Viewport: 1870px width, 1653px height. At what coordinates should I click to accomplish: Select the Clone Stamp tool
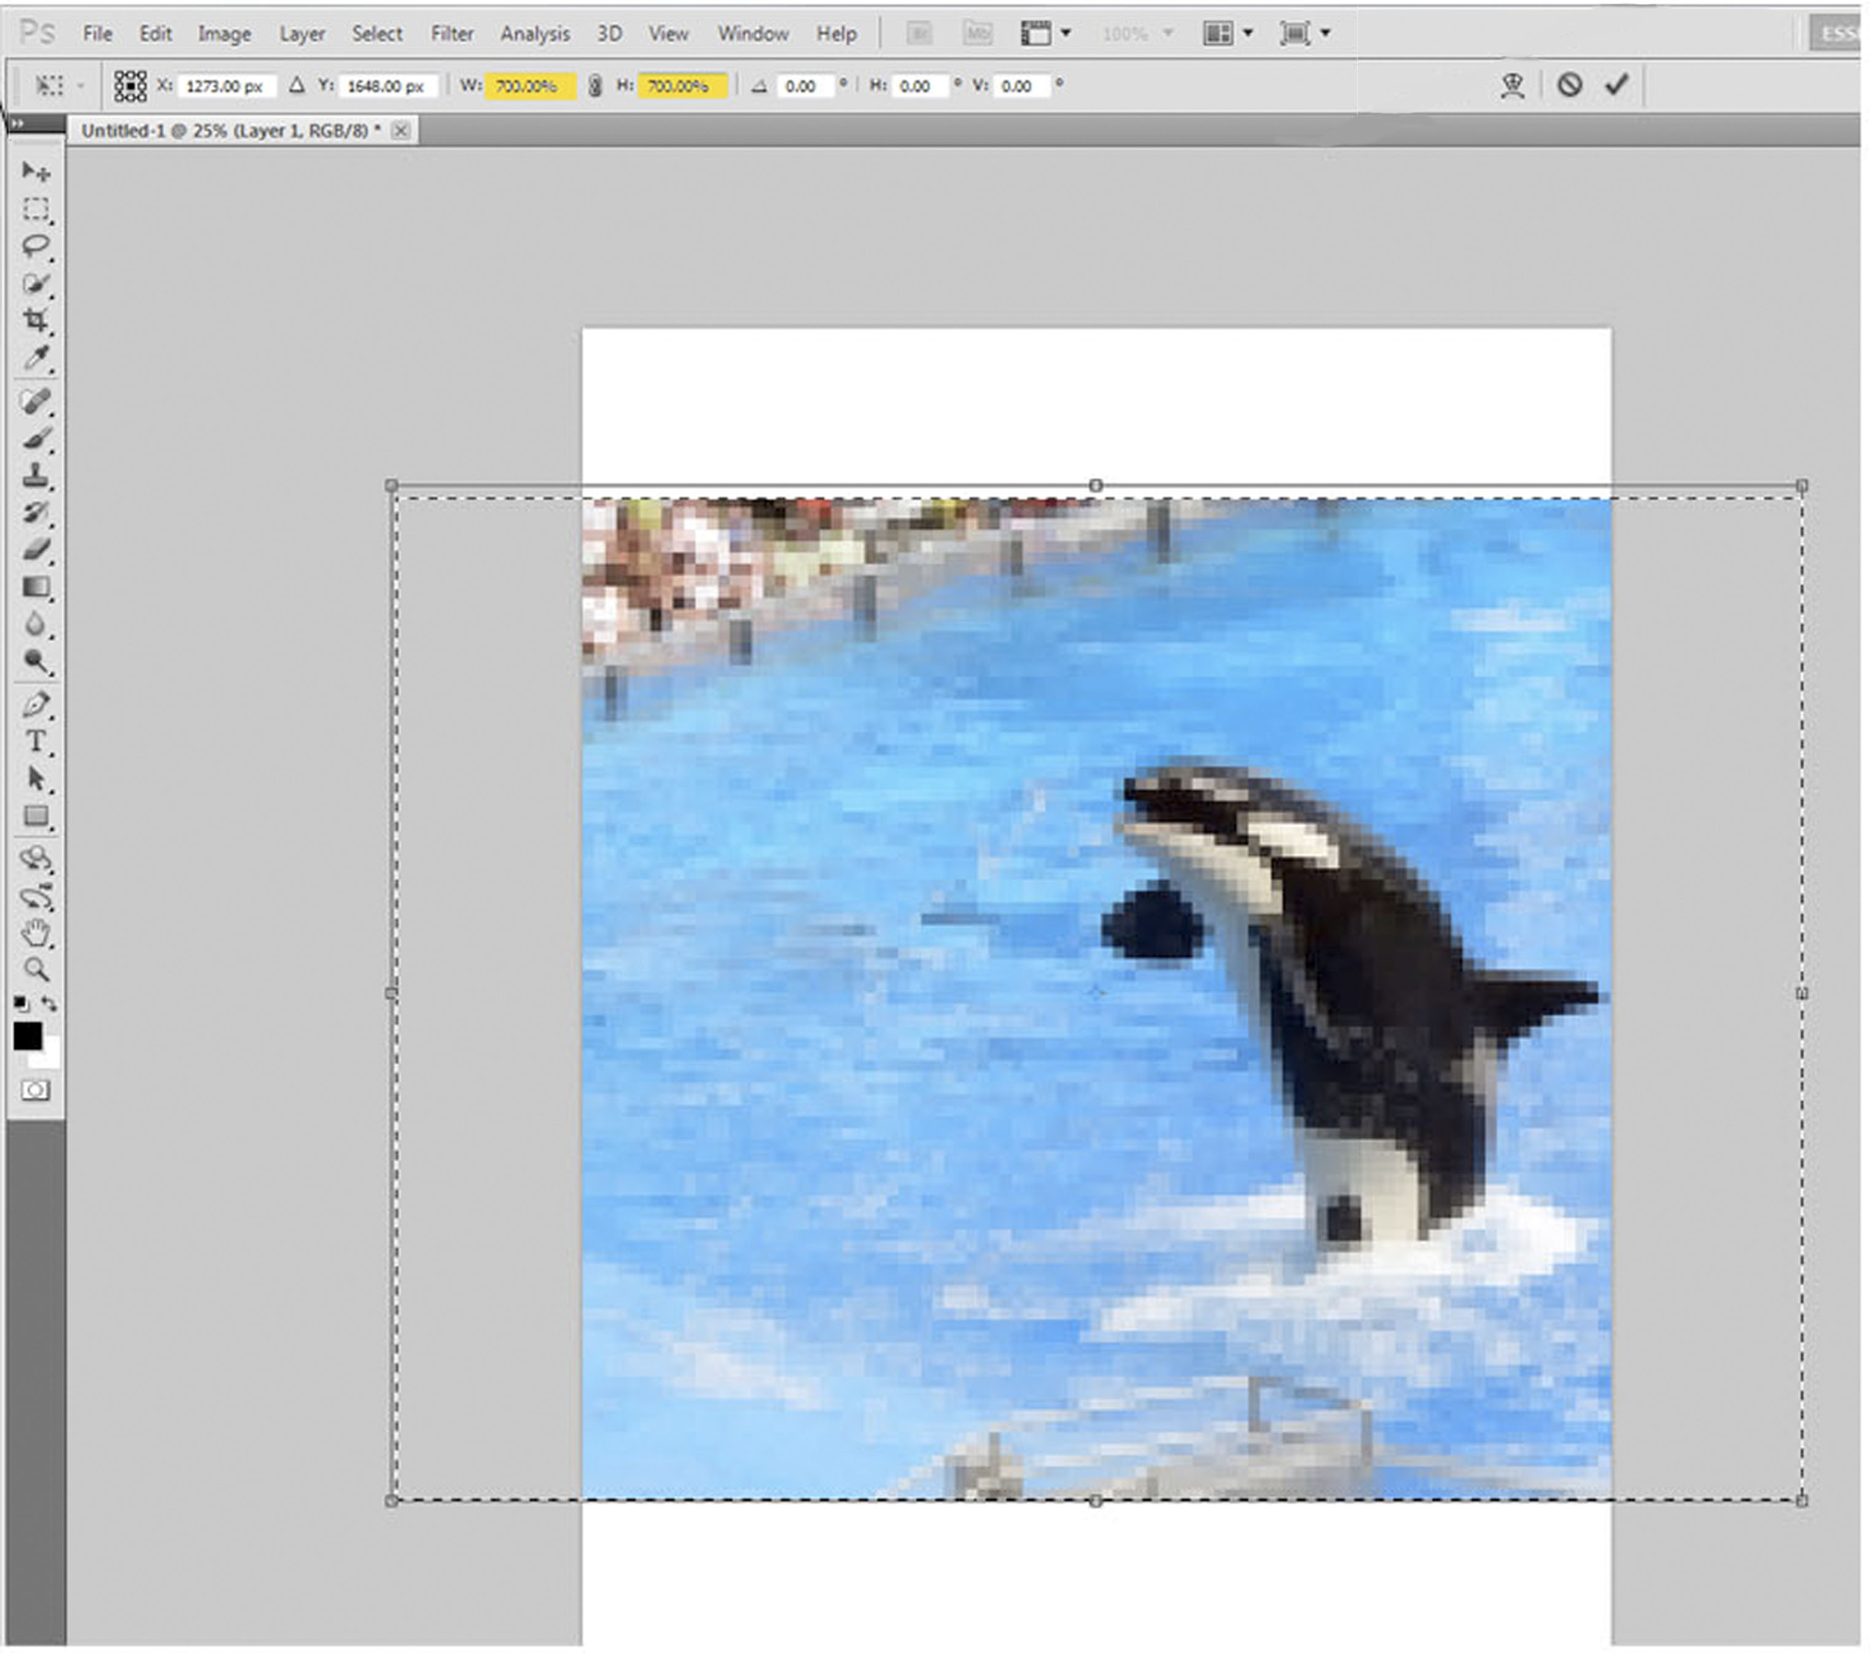click(36, 476)
